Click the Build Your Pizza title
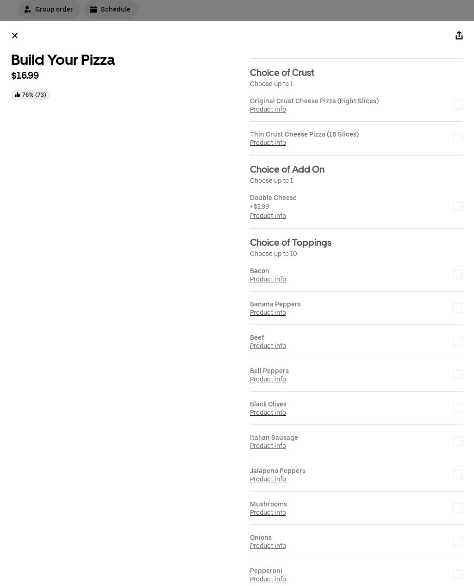 [63, 60]
